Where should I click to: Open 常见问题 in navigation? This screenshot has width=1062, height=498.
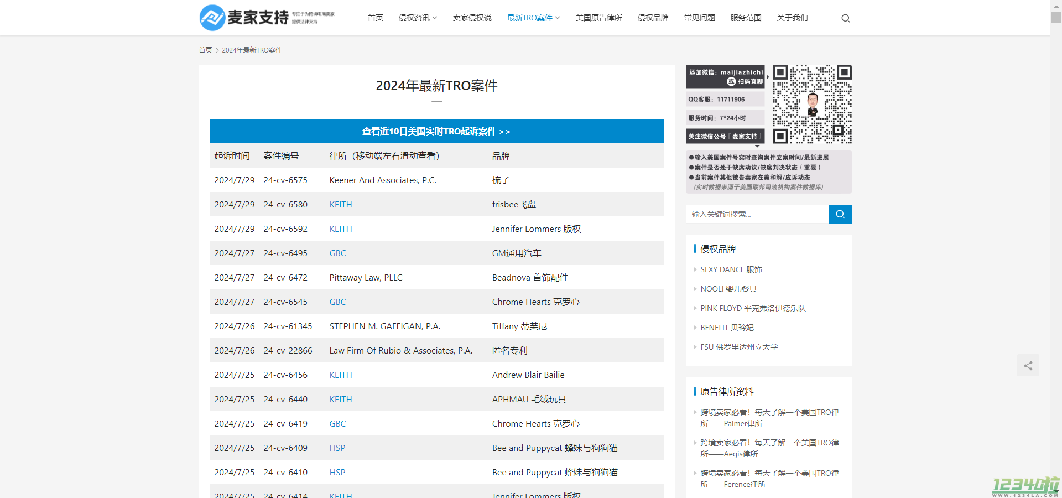pos(700,18)
